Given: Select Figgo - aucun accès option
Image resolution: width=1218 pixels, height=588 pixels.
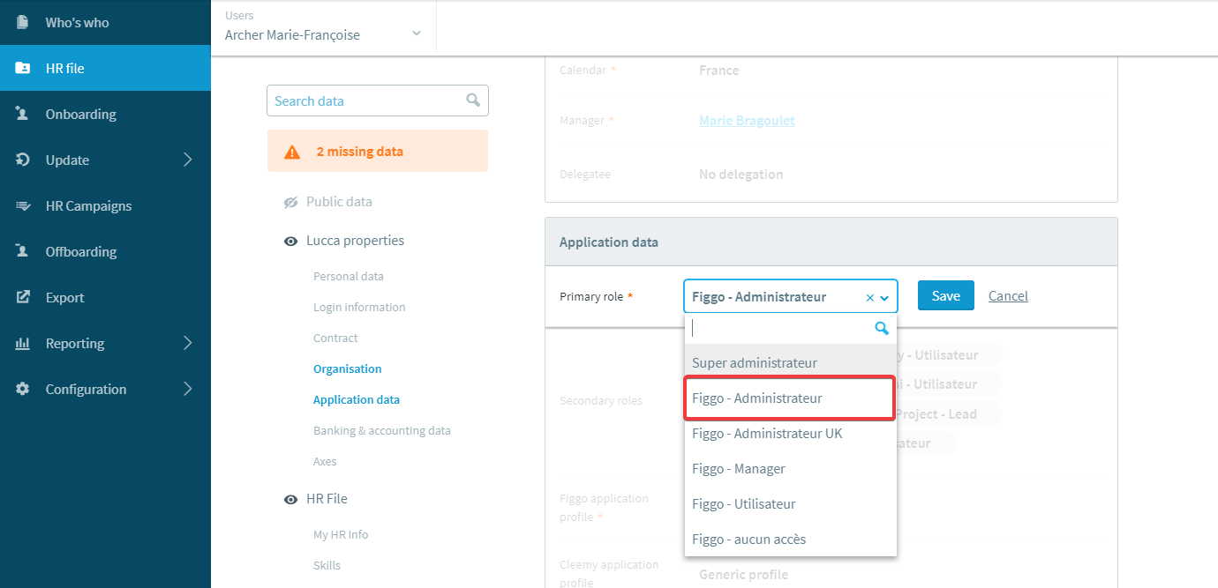Looking at the screenshot, I should tap(791, 539).
